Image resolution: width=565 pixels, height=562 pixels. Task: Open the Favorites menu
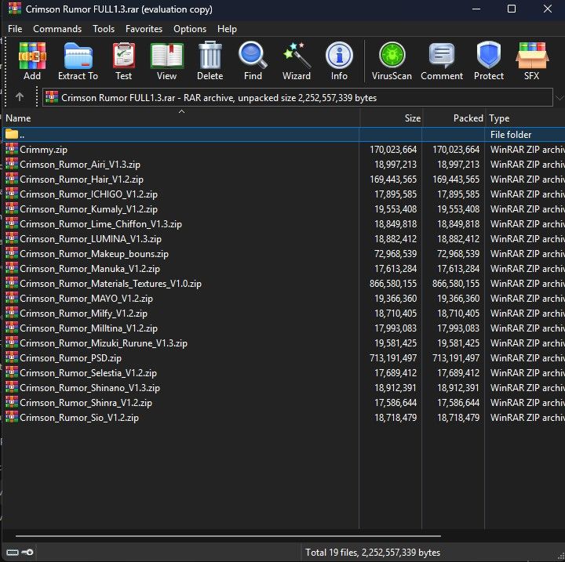[x=144, y=29]
